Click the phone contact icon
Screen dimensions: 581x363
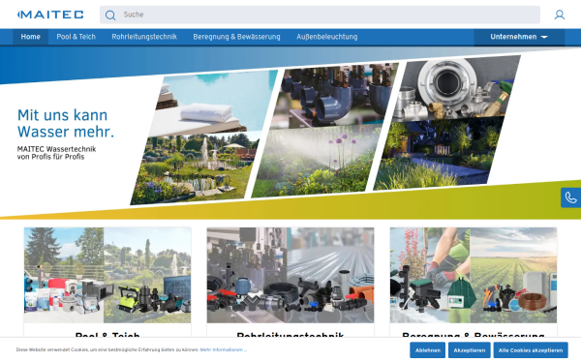(570, 197)
